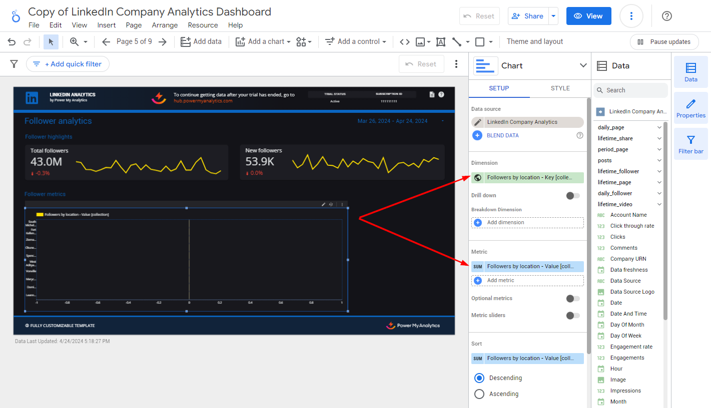Open the Arrange menu

tap(165, 25)
